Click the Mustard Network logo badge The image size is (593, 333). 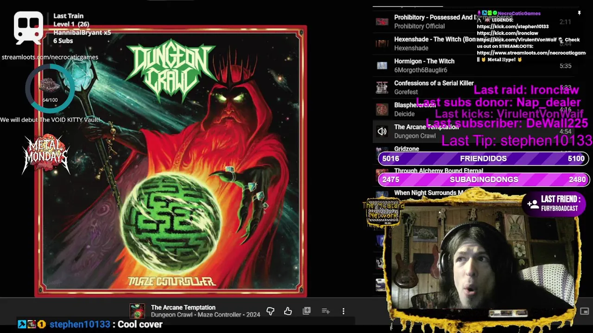[x=383, y=213]
